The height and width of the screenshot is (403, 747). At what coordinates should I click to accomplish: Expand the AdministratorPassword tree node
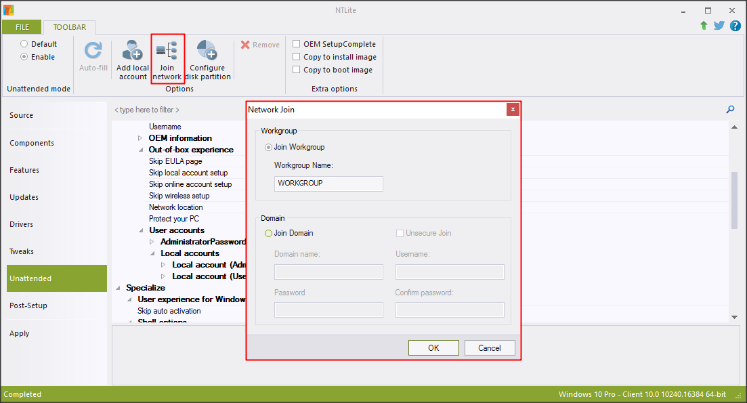pos(152,242)
